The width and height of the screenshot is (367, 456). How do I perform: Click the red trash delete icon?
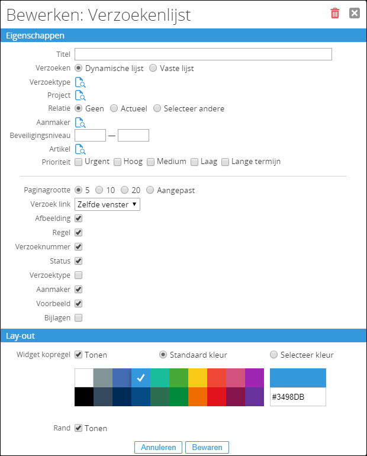coord(335,13)
